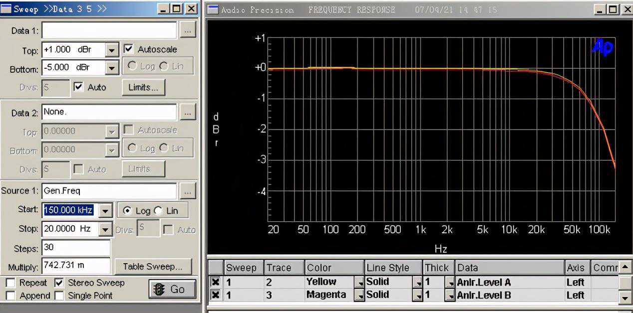This screenshot has width=633, height=313.
Task: Click the AP logo in graph corner
Action: [602, 47]
